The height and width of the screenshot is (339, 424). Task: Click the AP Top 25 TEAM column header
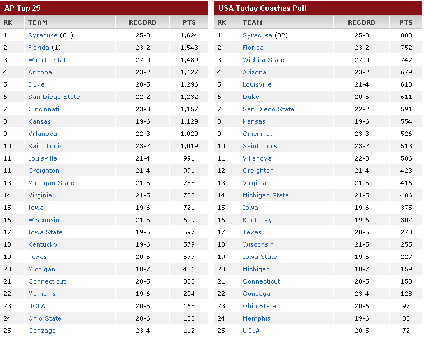click(x=70, y=22)
